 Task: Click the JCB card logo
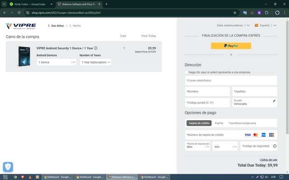coord(271,135)
